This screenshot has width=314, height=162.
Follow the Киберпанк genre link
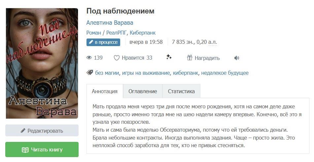click(x=143, y=33)
